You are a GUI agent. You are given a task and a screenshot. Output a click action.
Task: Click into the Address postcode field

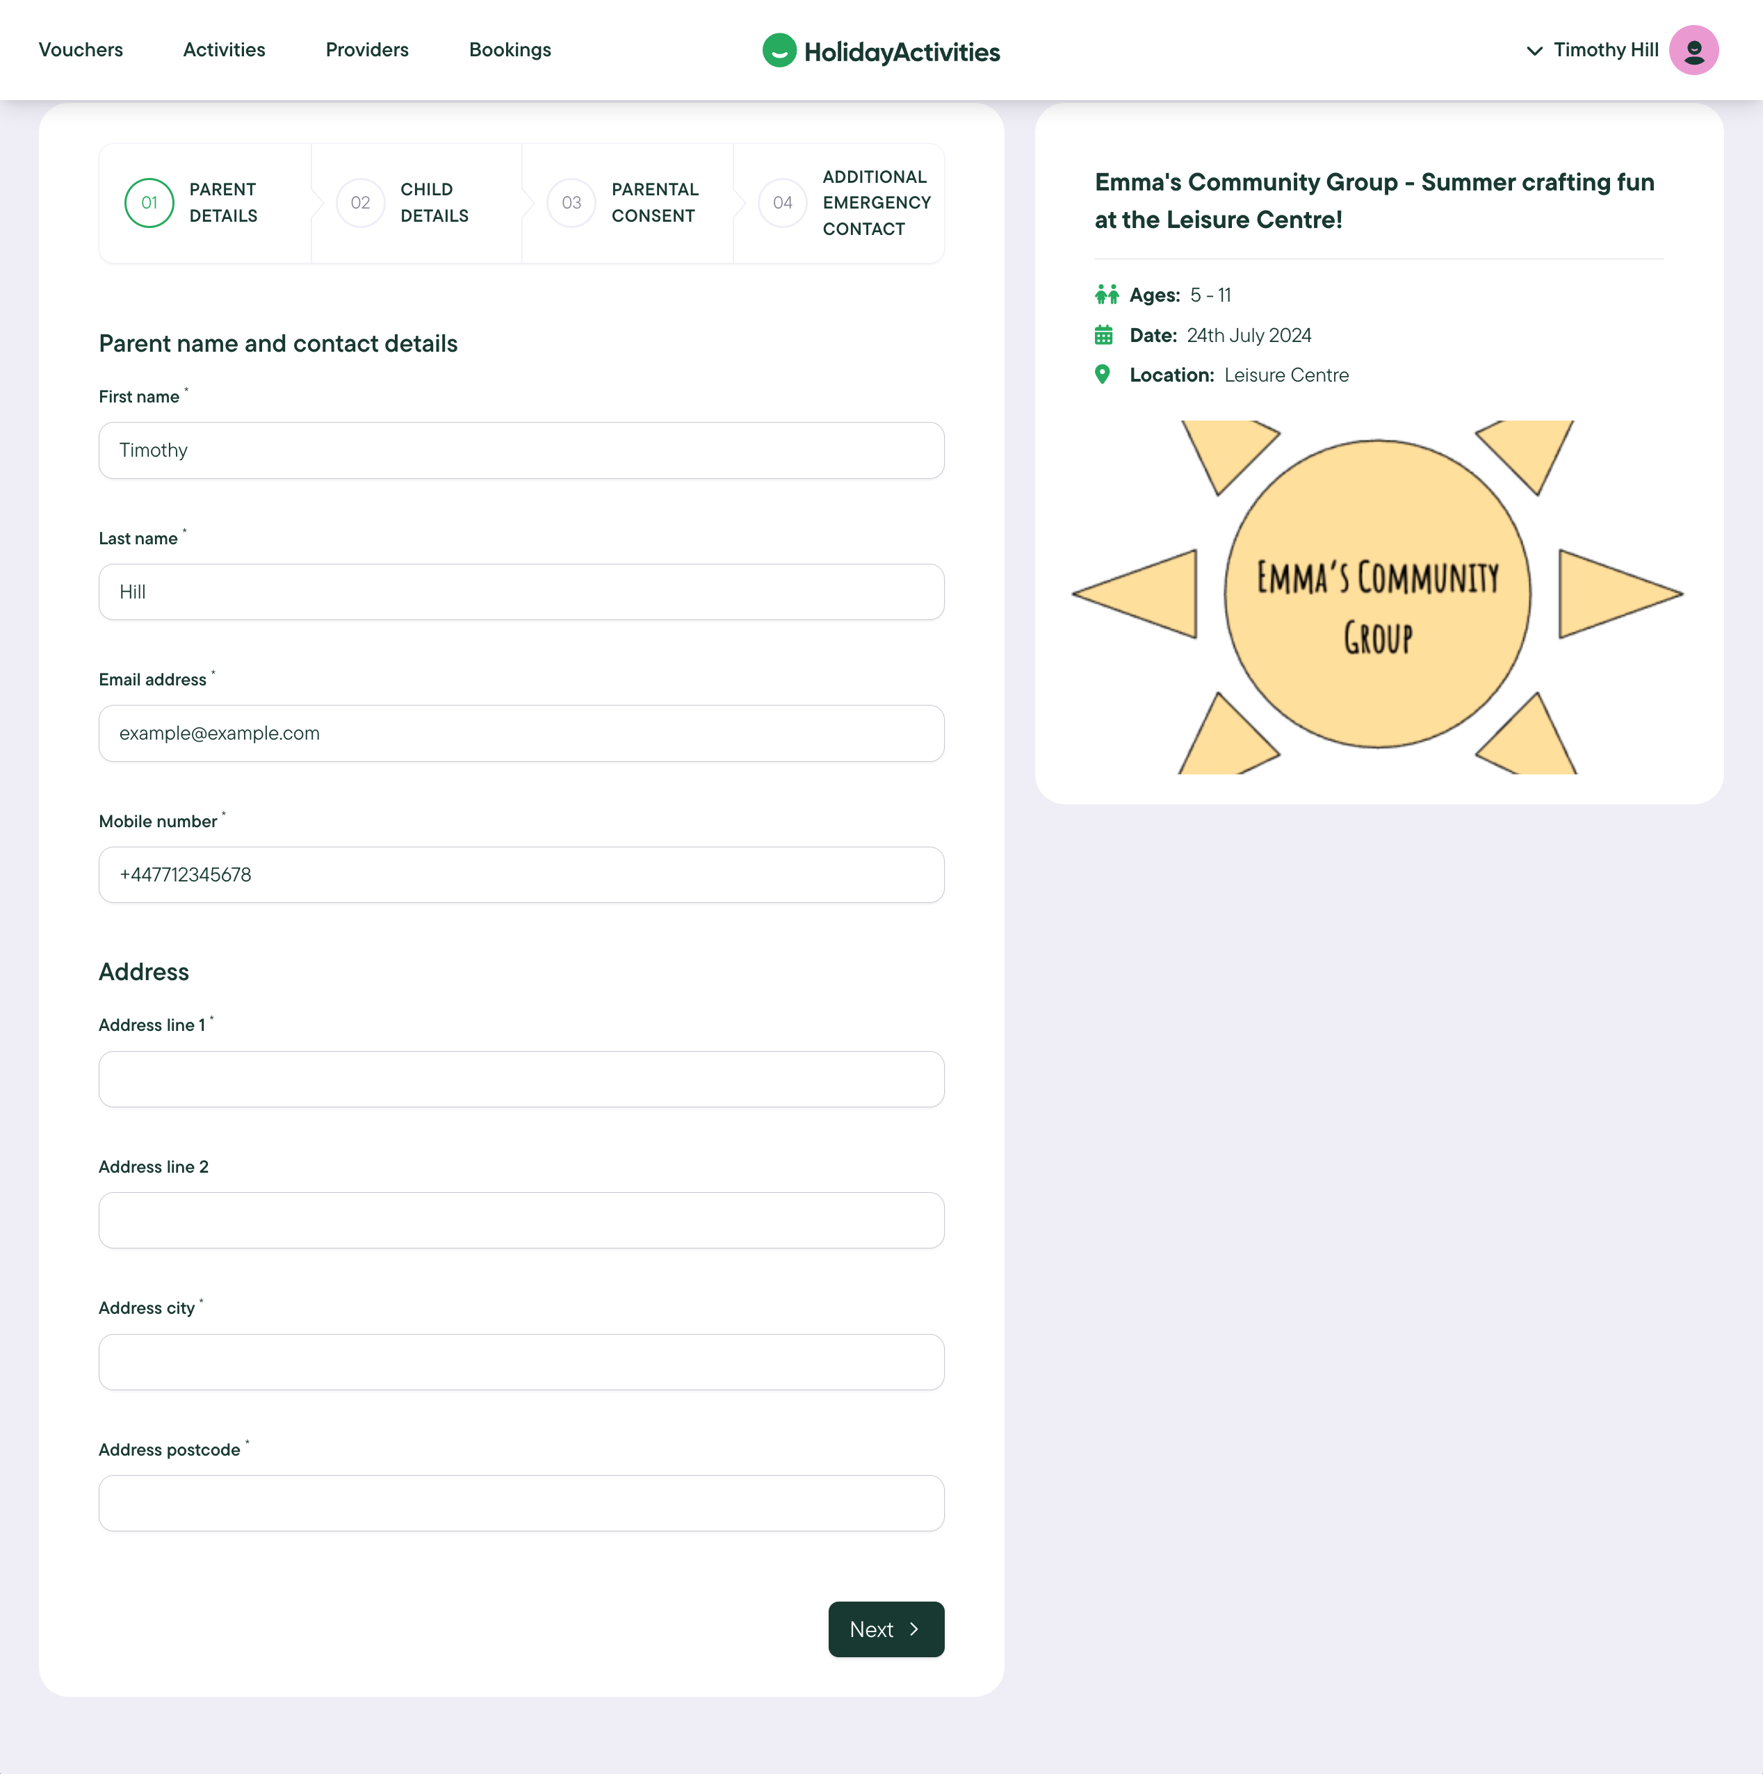(x=521, y=1503)
